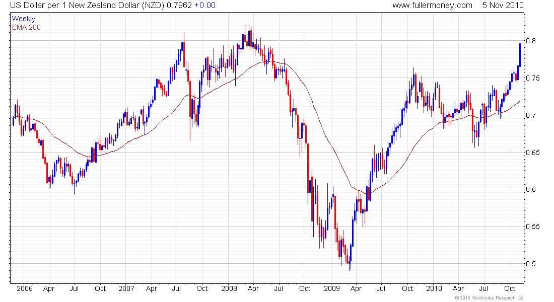554x302 pixels.
Task: Click the 0.7 price axis label
Action: click(x=531, y=115)
